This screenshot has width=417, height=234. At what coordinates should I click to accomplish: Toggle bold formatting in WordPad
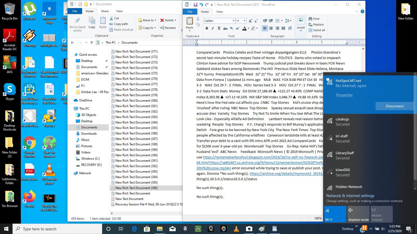(207, 28)
